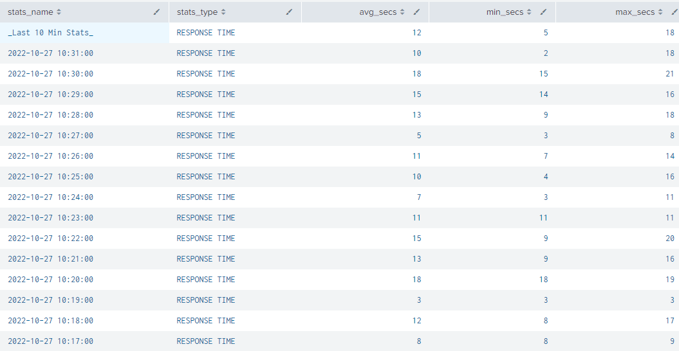The image size is (679, 351).
Task: Click the pencil icon in stats_name header
Action: 156,12
